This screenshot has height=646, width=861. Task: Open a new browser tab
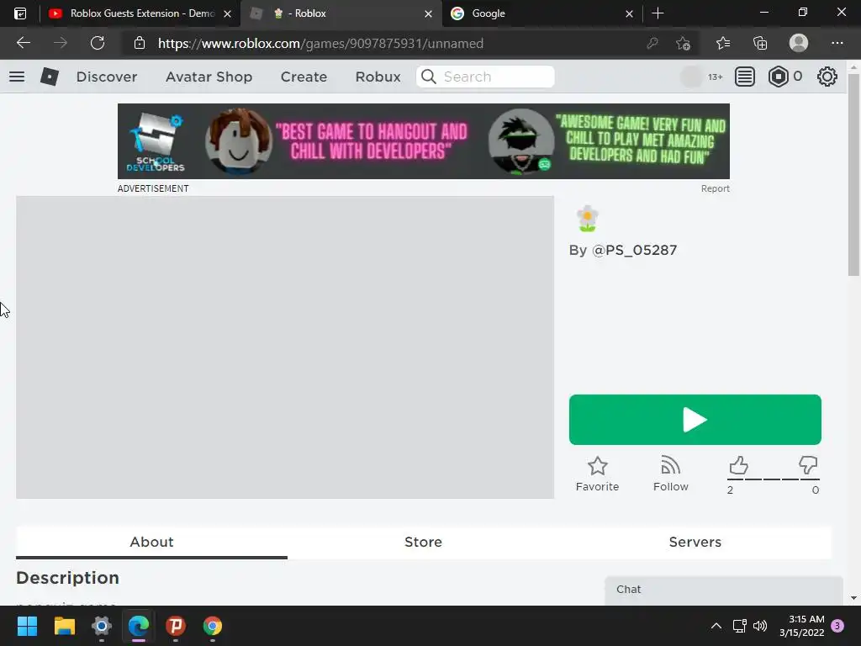coord(658,13)
